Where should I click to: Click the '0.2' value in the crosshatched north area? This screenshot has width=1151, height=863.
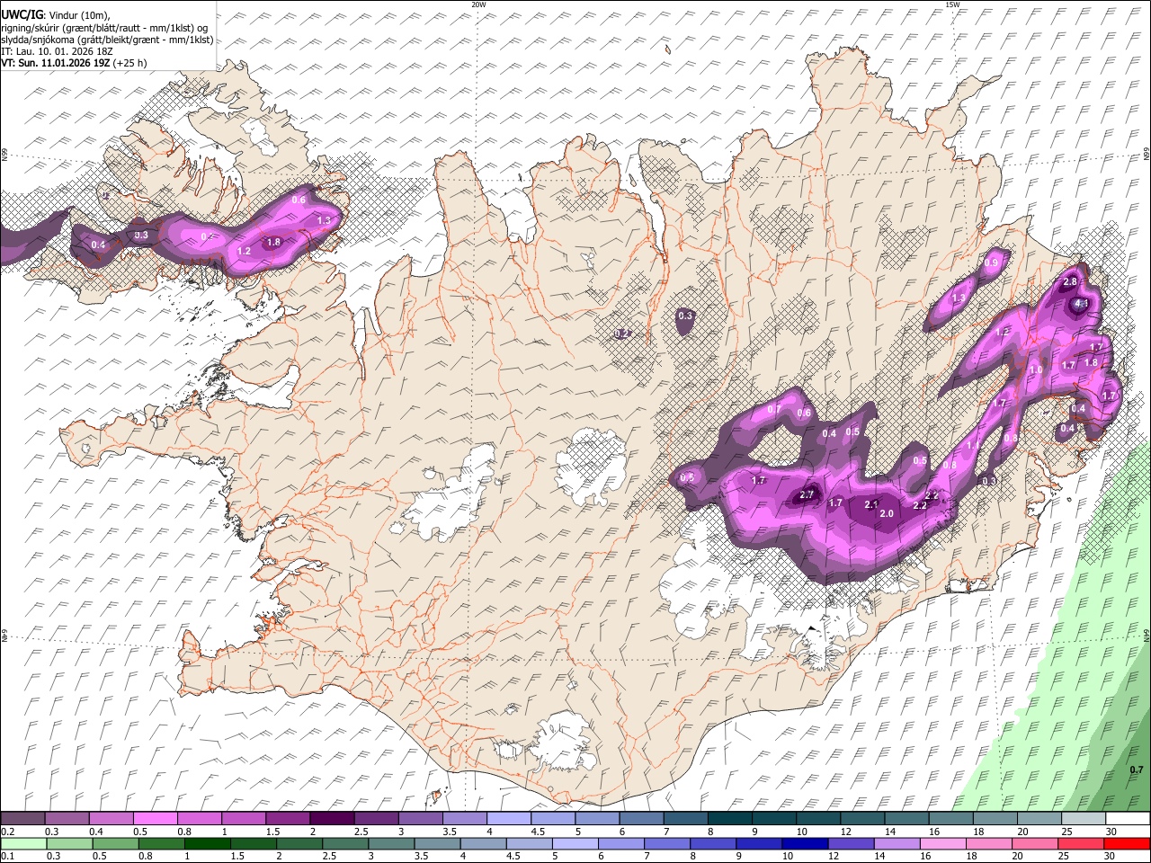click(x=621, y=334)
